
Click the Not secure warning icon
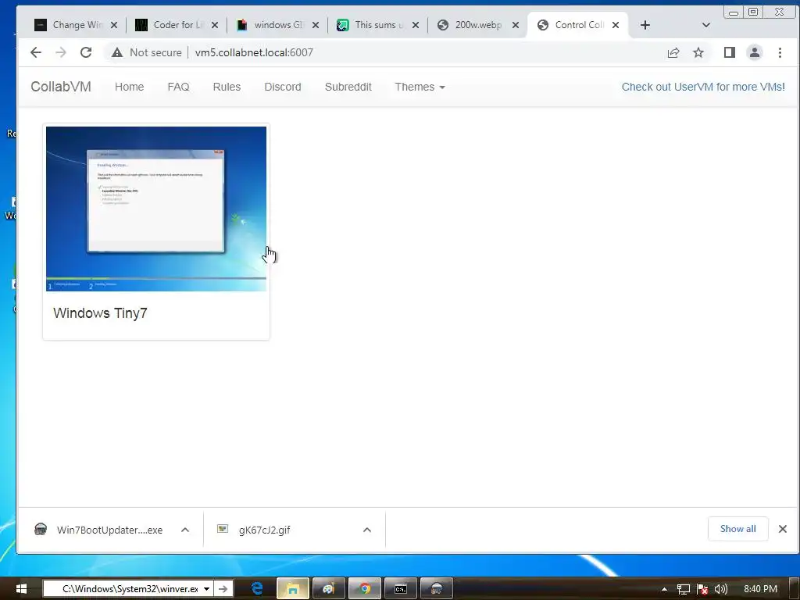[x=117, y=52]
